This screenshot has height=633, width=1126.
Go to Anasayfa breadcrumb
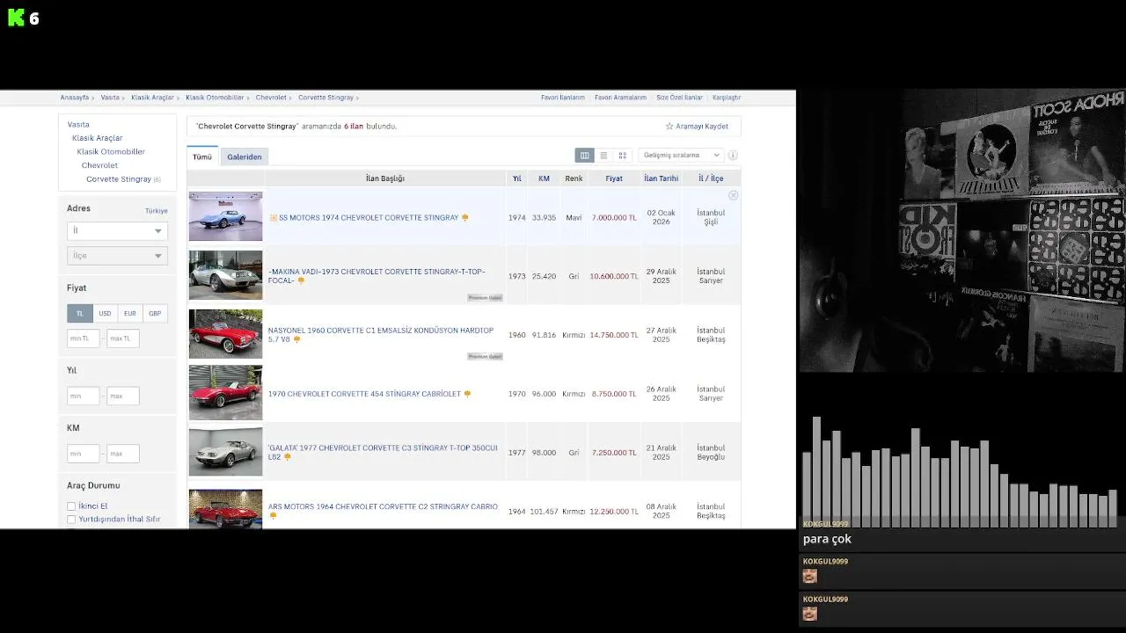75,98
